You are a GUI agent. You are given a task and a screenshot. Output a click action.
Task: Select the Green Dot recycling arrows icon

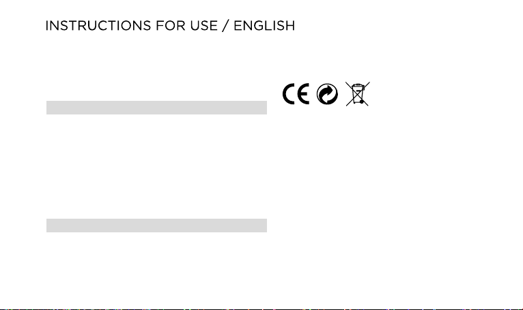327,94
